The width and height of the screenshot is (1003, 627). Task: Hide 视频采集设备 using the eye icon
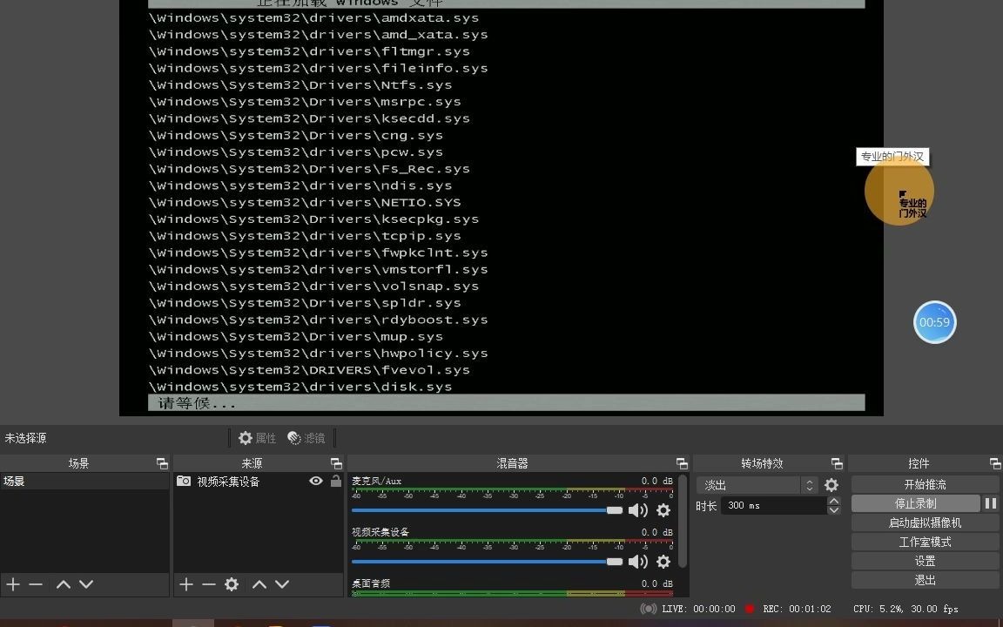tap(316, 480)
